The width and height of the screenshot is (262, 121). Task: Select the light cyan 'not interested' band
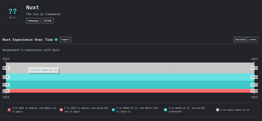(130, 77)
